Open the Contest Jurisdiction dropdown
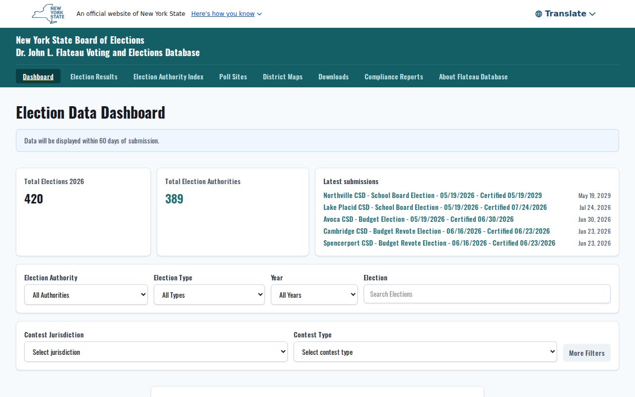Screen dimensions: 635x397 (x=156, y=352)
